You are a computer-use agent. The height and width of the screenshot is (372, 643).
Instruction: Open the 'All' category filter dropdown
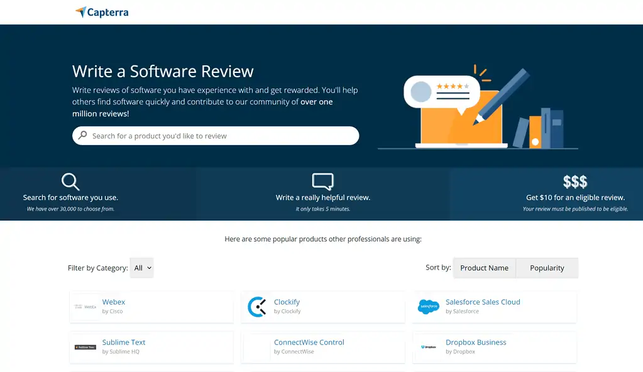142,268
